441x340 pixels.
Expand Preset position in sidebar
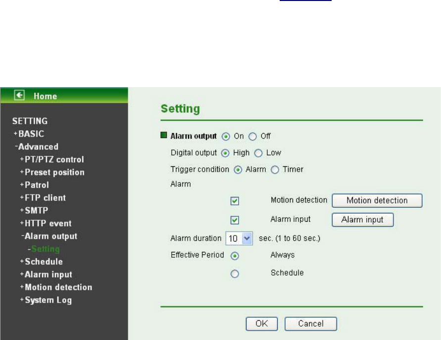[x=52, y=172]
